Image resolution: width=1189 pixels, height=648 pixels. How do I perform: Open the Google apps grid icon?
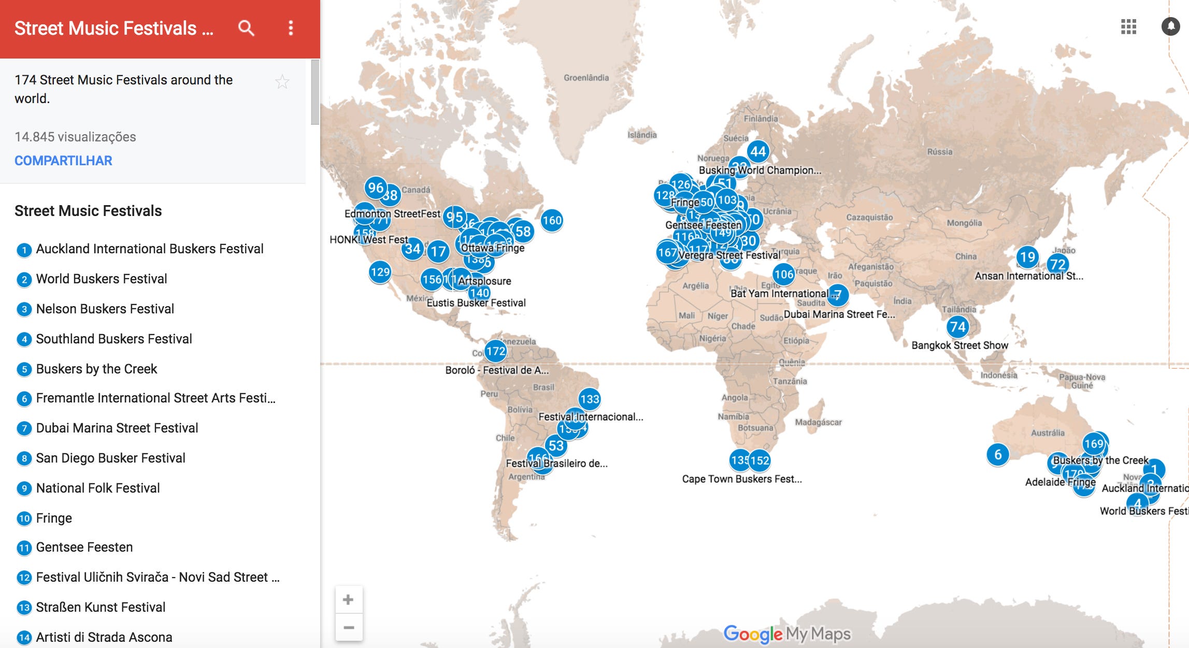(1128, 26)
